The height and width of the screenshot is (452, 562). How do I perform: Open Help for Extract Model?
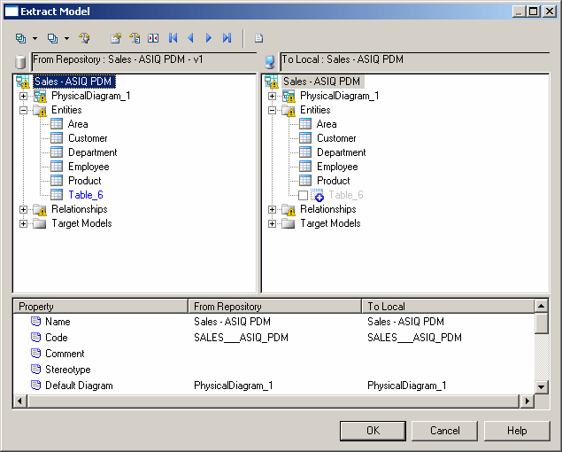point(517,431)
